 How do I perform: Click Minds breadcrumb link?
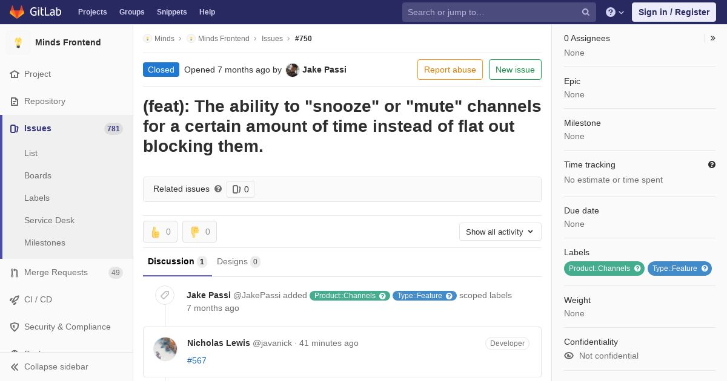click(x=164, y=38)
